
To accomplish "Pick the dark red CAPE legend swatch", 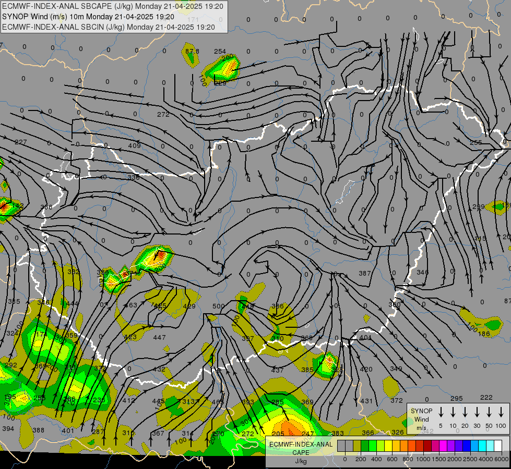I will click(427, 446).
